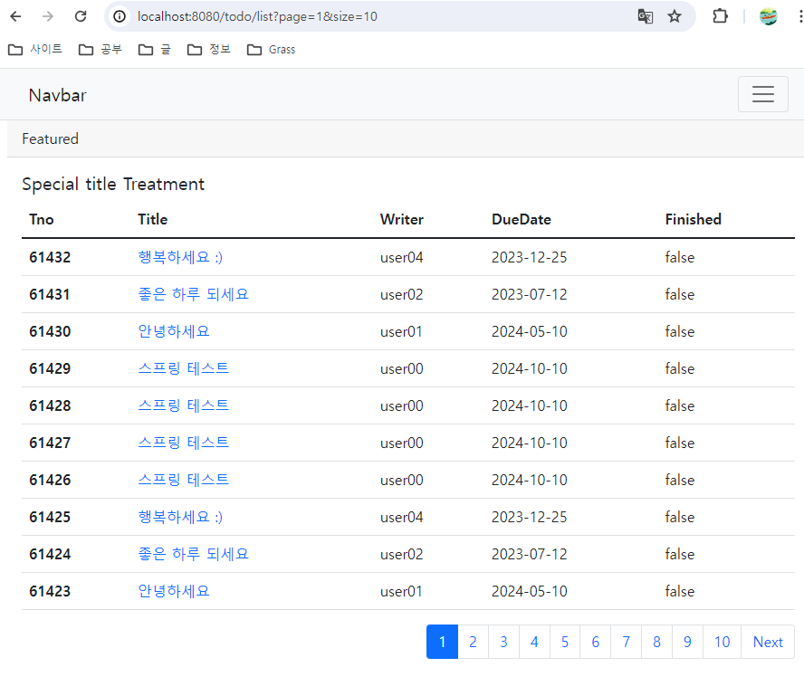Reload the page with the refresh icon
Screen dimensions: 804x677
click(81, 16)
